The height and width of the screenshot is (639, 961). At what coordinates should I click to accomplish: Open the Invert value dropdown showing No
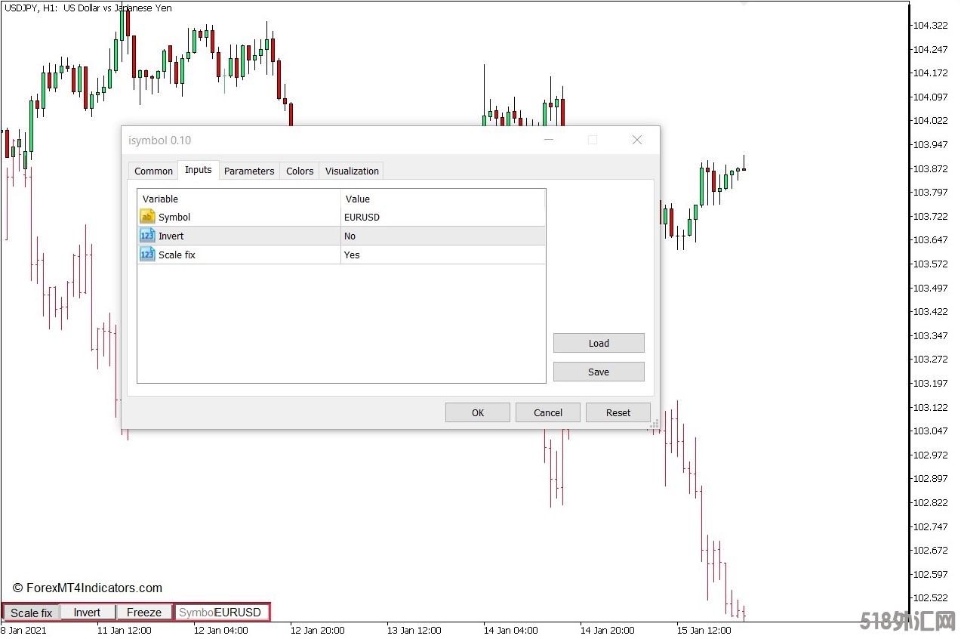[442, 236]
